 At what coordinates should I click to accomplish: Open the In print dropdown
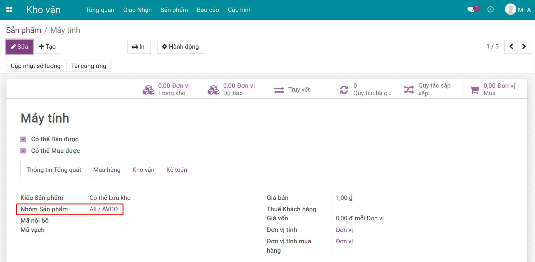tap(139, 47)
